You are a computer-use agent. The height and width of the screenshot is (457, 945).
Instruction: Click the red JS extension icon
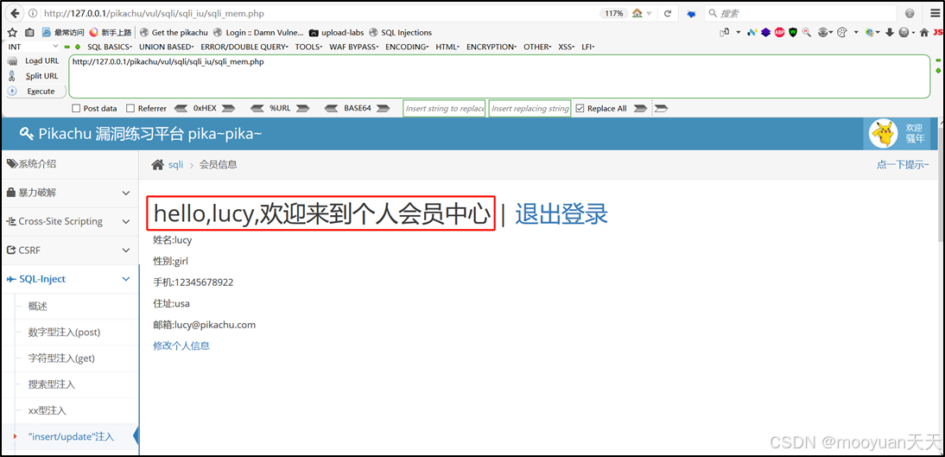(938, 33)
